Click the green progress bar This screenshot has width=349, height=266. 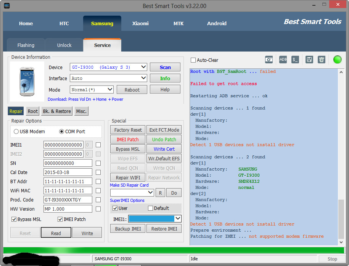pos(174,250)
